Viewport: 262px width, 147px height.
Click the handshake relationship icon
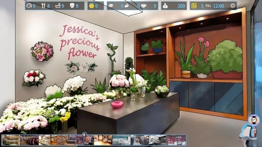tap(143, 6)
